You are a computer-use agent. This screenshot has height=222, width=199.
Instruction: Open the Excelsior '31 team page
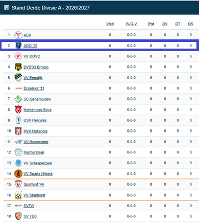pos(34,88)
